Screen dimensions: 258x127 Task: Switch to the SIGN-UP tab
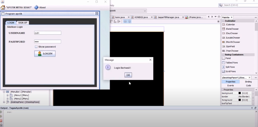click(23, 23)
